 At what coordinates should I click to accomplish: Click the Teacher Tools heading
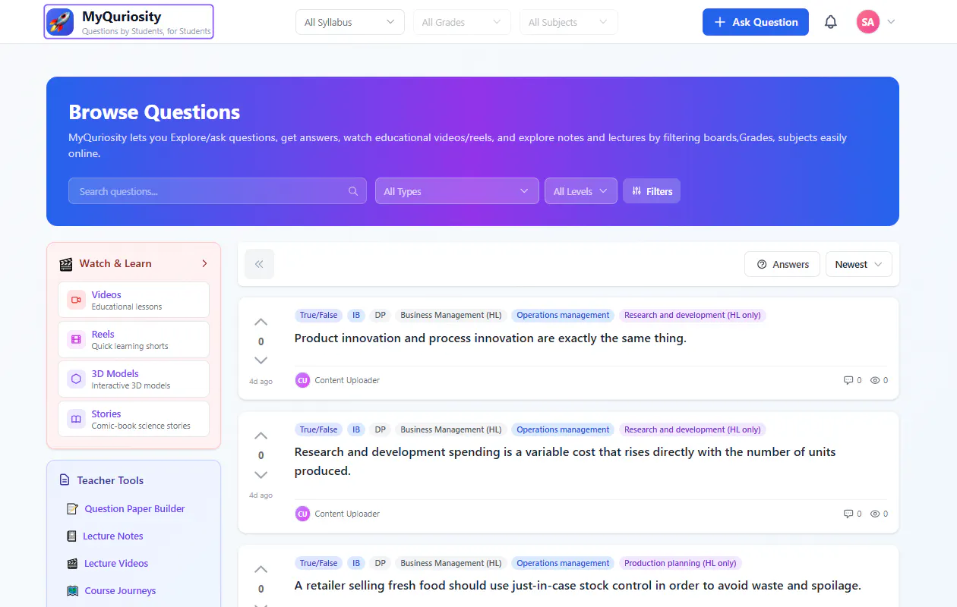point(110,480)
